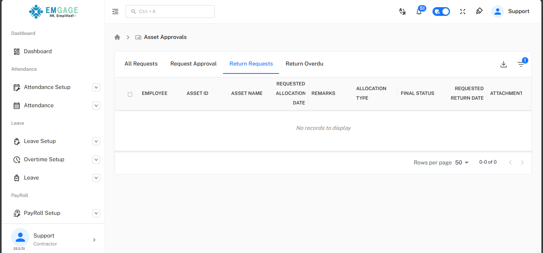Open the filter icon with badge
This screenshot has width=543, height=253.
click(521, 64)
